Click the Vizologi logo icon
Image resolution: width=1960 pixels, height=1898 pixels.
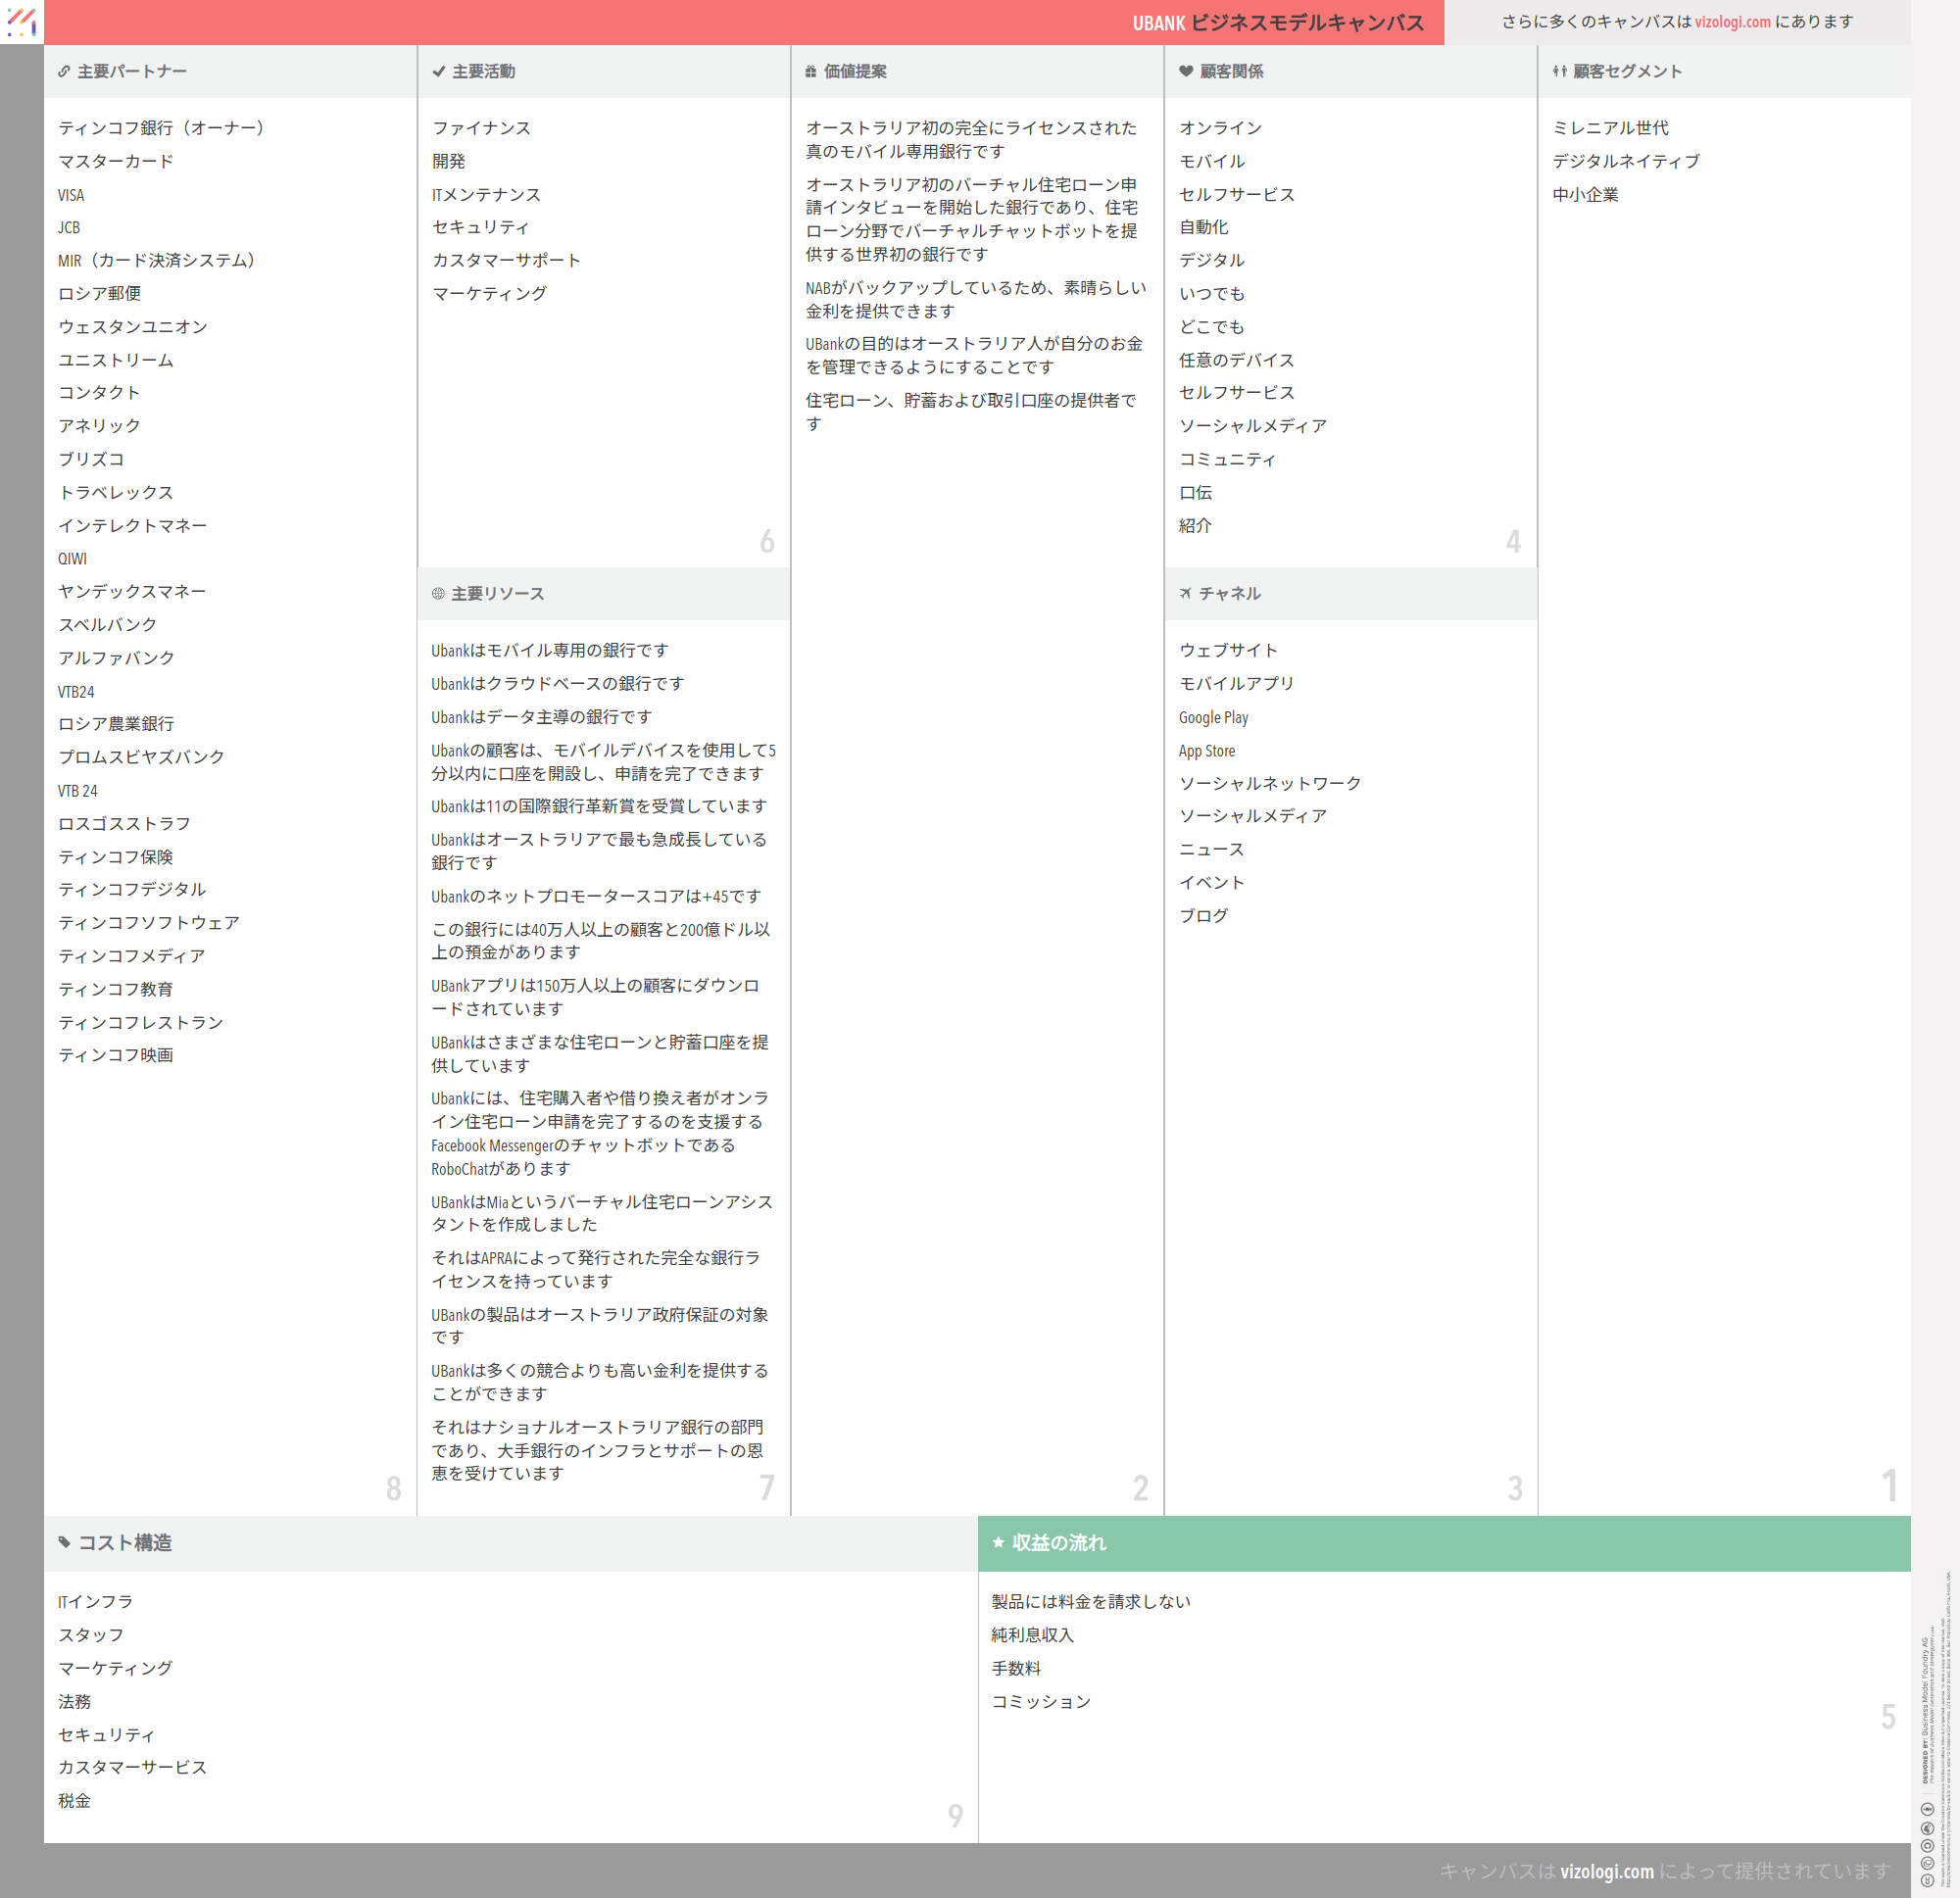[21, 21]
